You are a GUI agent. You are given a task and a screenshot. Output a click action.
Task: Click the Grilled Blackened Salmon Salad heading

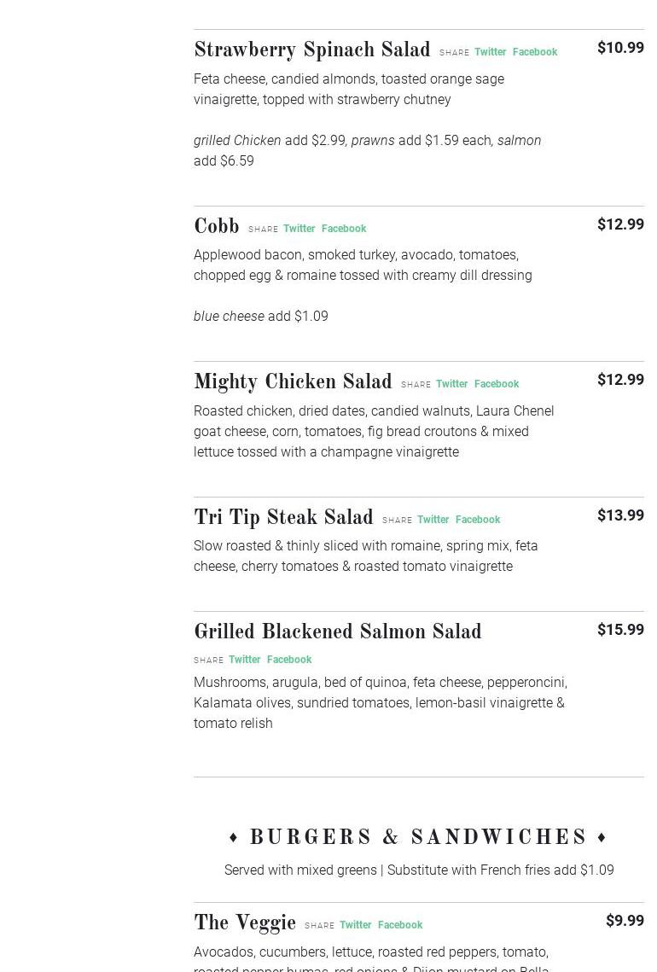[337, 632]
